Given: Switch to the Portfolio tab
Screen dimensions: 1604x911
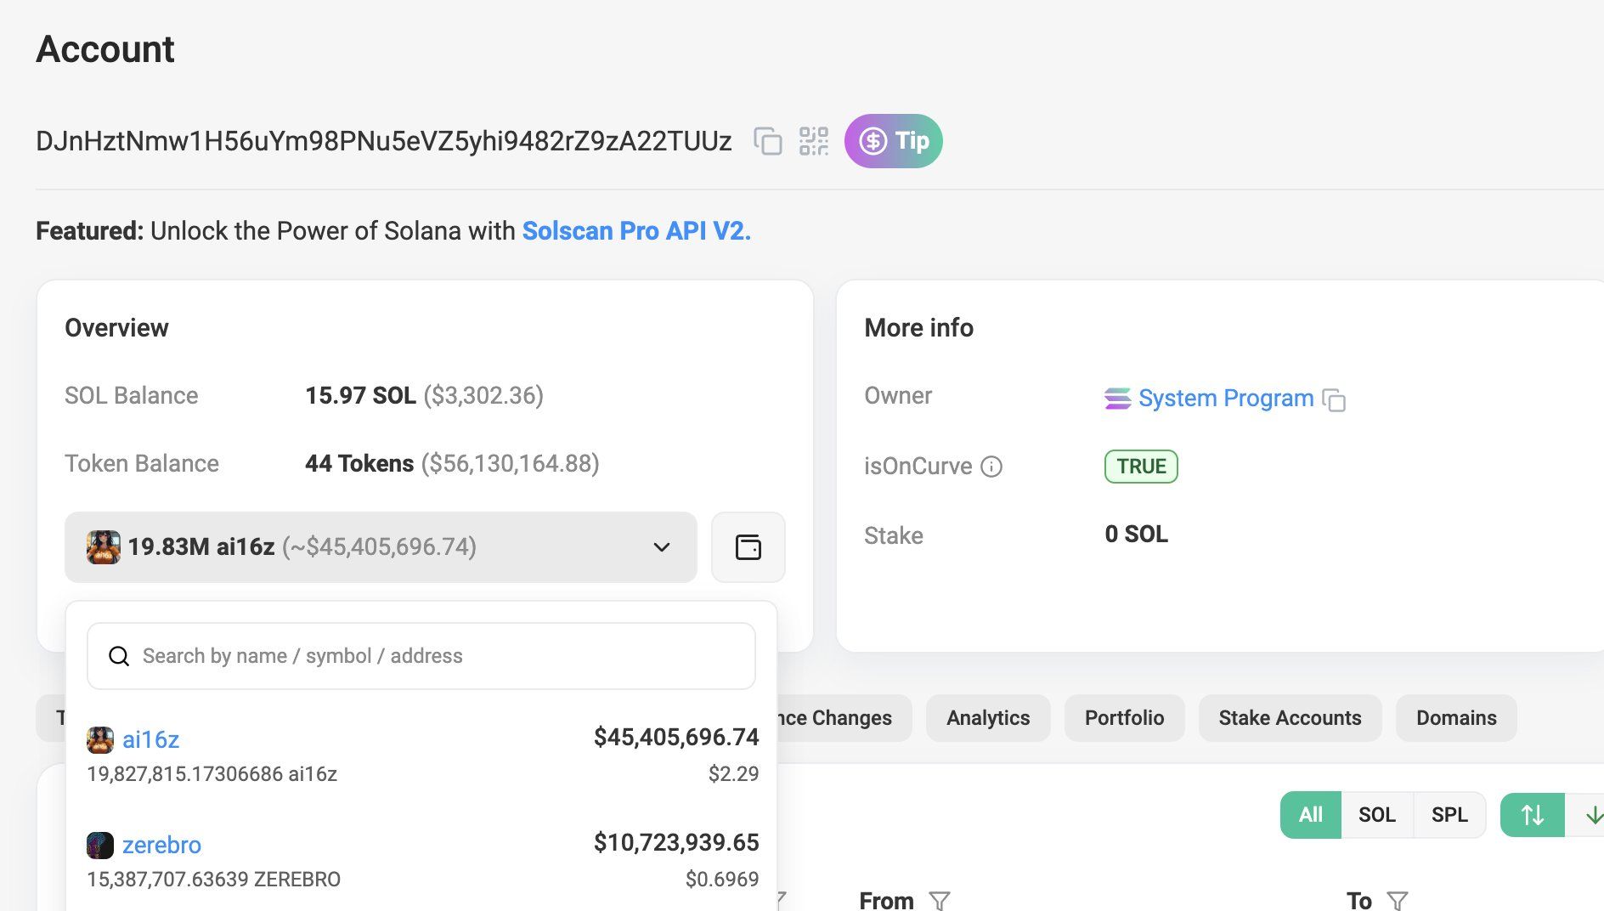Looking at the screenshot, I should click(1124, 718).
